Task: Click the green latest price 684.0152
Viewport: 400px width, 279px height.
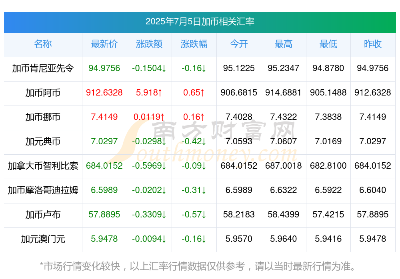Action: coord(104,165)
